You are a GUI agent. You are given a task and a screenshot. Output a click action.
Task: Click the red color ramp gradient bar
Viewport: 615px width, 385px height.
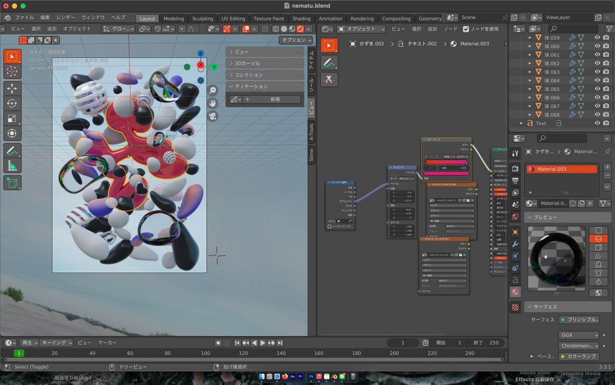click(x=446, y=162)
